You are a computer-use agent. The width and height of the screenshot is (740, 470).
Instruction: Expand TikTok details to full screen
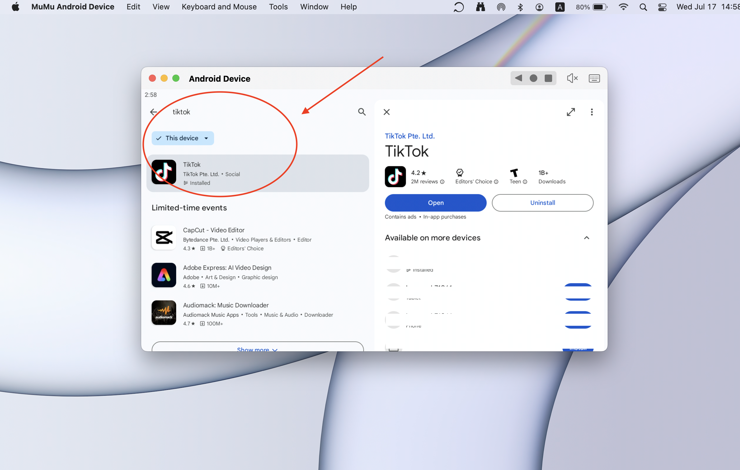coord(571,112)
